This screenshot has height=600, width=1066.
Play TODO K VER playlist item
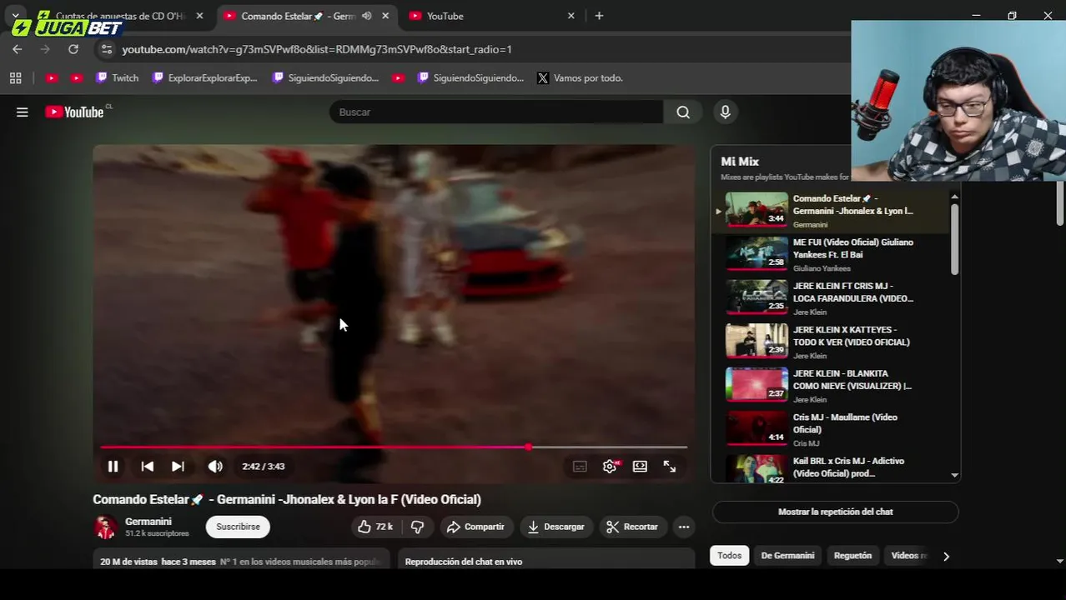(830, 341)
